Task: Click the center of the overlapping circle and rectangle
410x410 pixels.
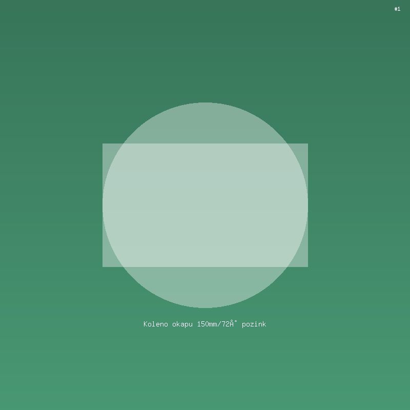Action: pos(205,205)
